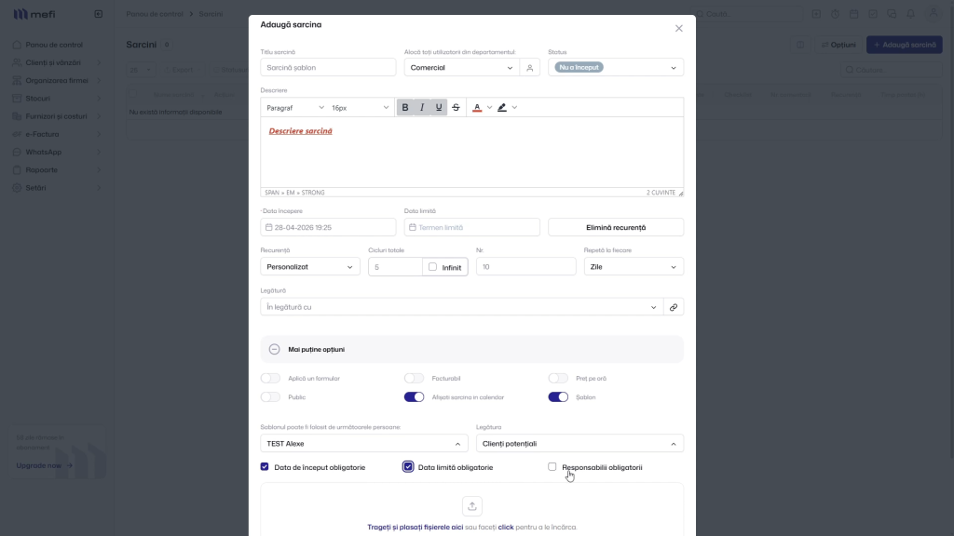Click the link icon next to Legătură

(674, 307)
